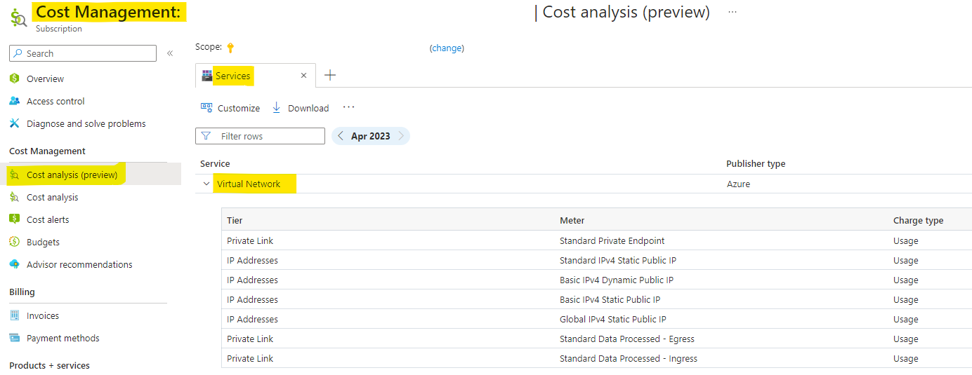This screenshot has width=972, height=375.
Task: Click the scope key icon
Action: point(230,48)
